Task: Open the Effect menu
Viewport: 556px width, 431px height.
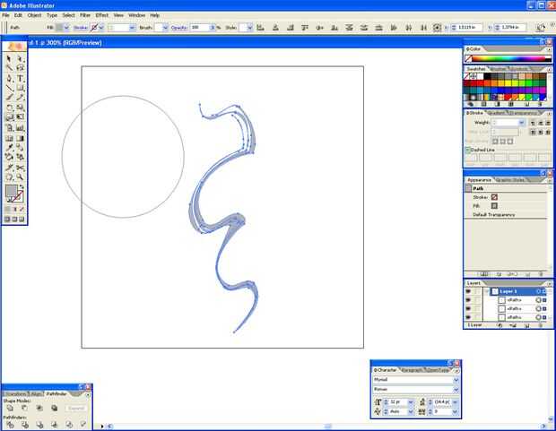Action: click(x=101, y=15)
